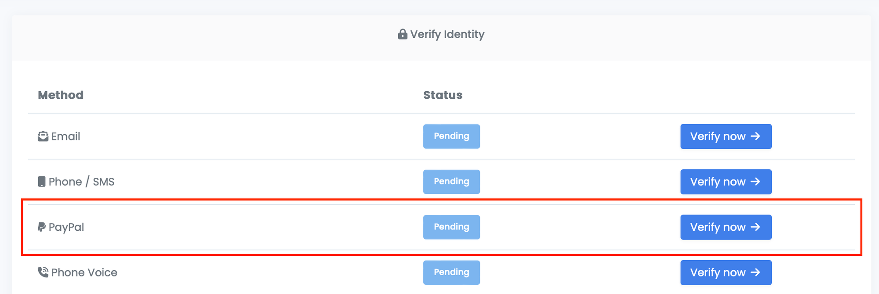The width and height of the screenshot is (879, 294).
Task: Click the Method column header
Action: point(61,95)
